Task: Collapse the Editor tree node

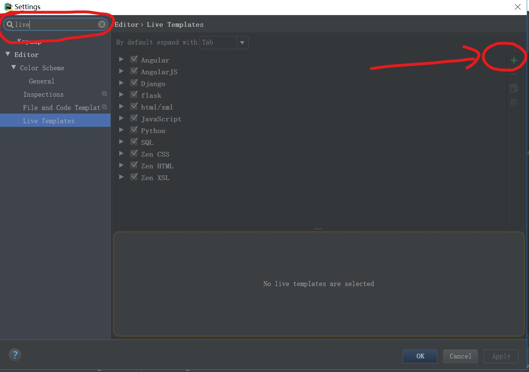Action: [8, 54]
